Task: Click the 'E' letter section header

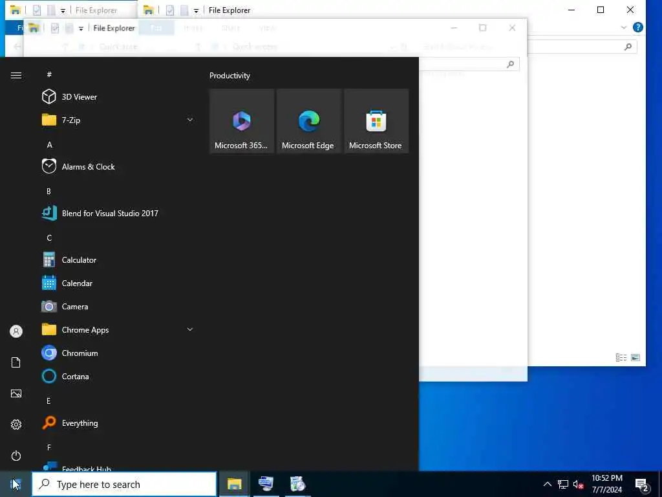Action: [x=49, y=401]
